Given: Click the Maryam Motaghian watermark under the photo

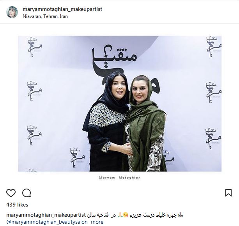Looking at the screenshot, I should [120, 178].
